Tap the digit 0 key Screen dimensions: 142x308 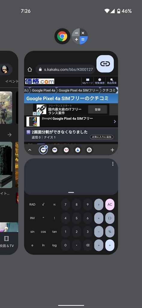[x=65, y=245]
